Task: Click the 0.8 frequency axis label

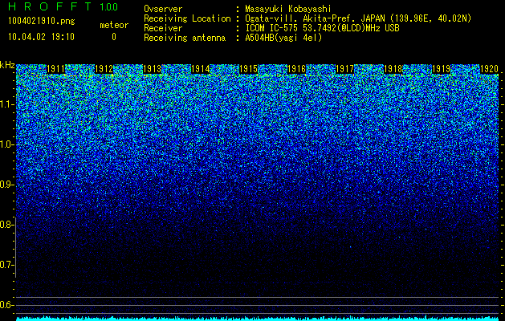Action: click(6, 225)
